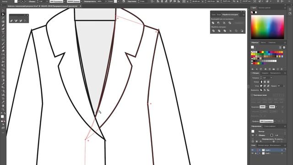Choose the second corner join style

click(265, 86)
